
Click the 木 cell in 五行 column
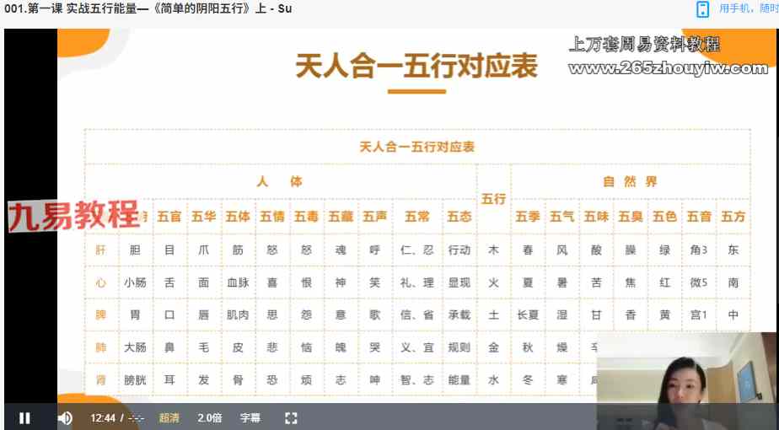click(493, 250)
